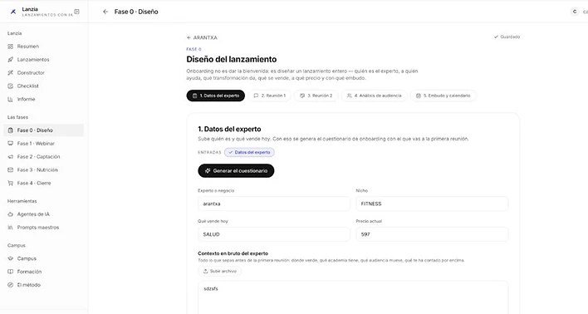Click the Fase 4 Cierre cart icon
Viewport: 588px width, 314px height.
[x=11, y=183]
